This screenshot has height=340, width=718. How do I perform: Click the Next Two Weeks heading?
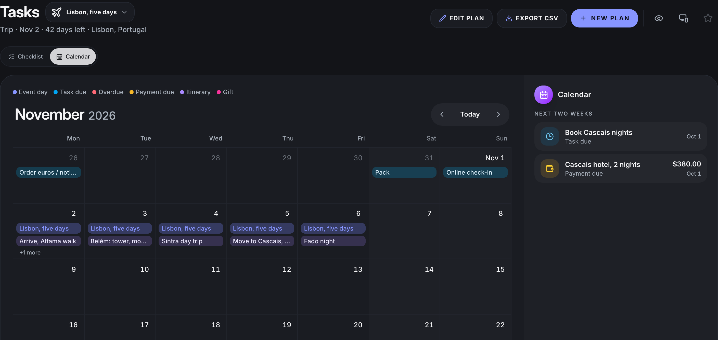563,114
